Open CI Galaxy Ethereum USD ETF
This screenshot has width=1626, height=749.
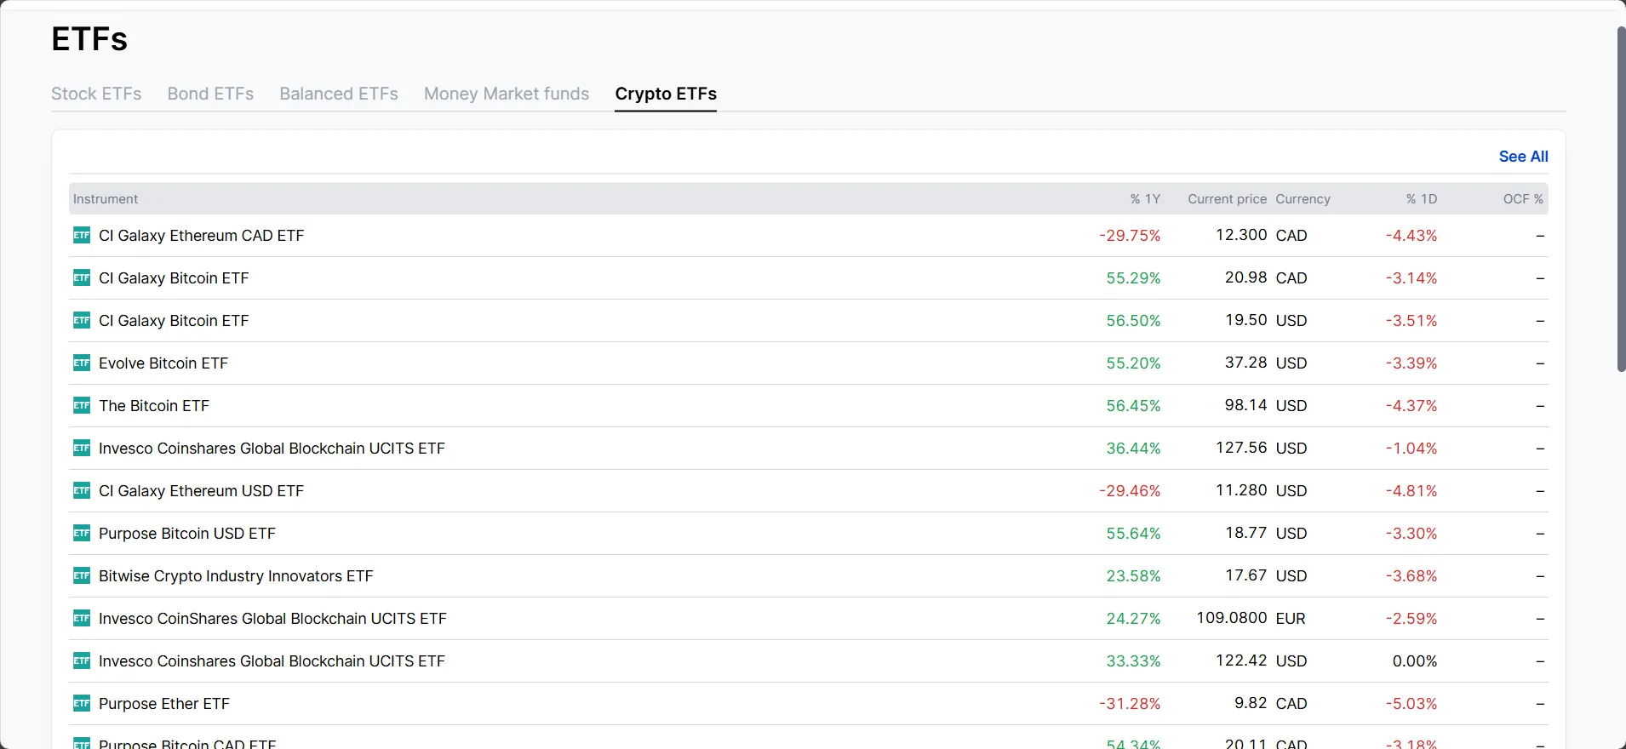coord(201,491)
